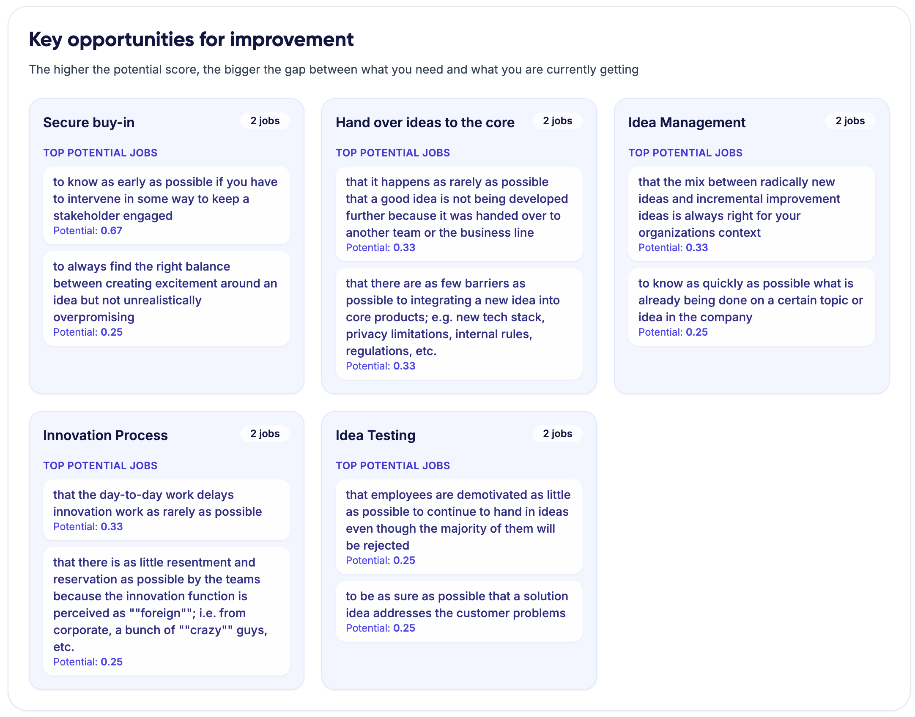
Task: Open the Secure buy-in card title
Action: [x=89, y=122]
